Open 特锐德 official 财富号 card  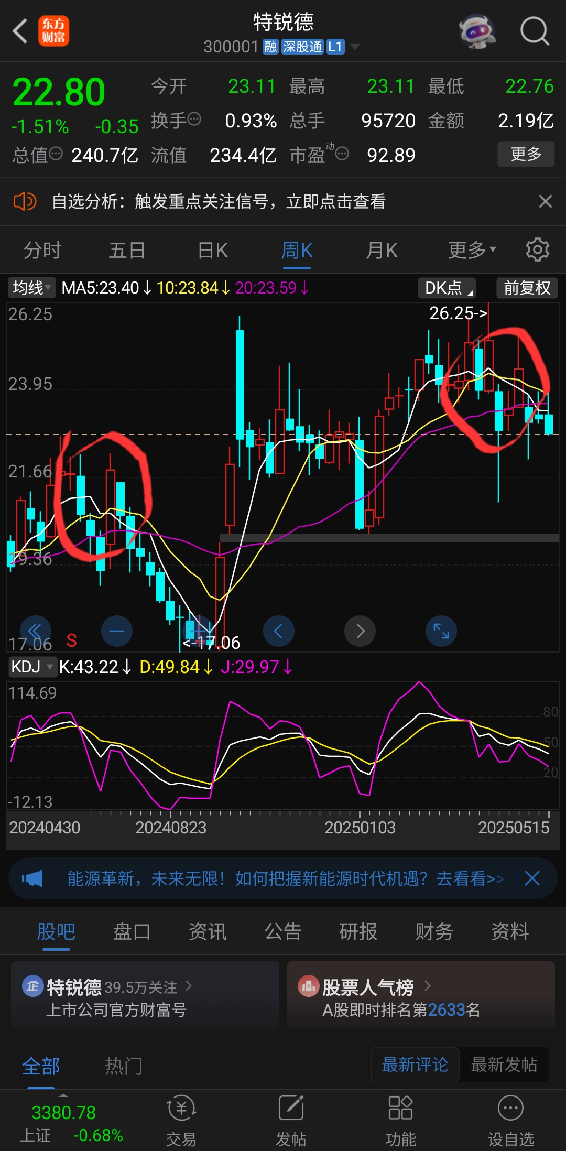pos(145,995)
